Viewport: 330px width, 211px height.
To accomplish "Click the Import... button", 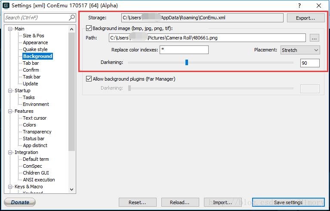I will pyautogui.click(x=222, y=202).
